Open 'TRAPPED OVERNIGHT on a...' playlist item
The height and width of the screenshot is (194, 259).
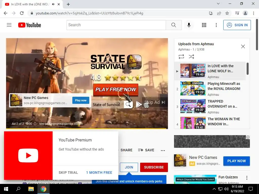click(x=210, y=106)
